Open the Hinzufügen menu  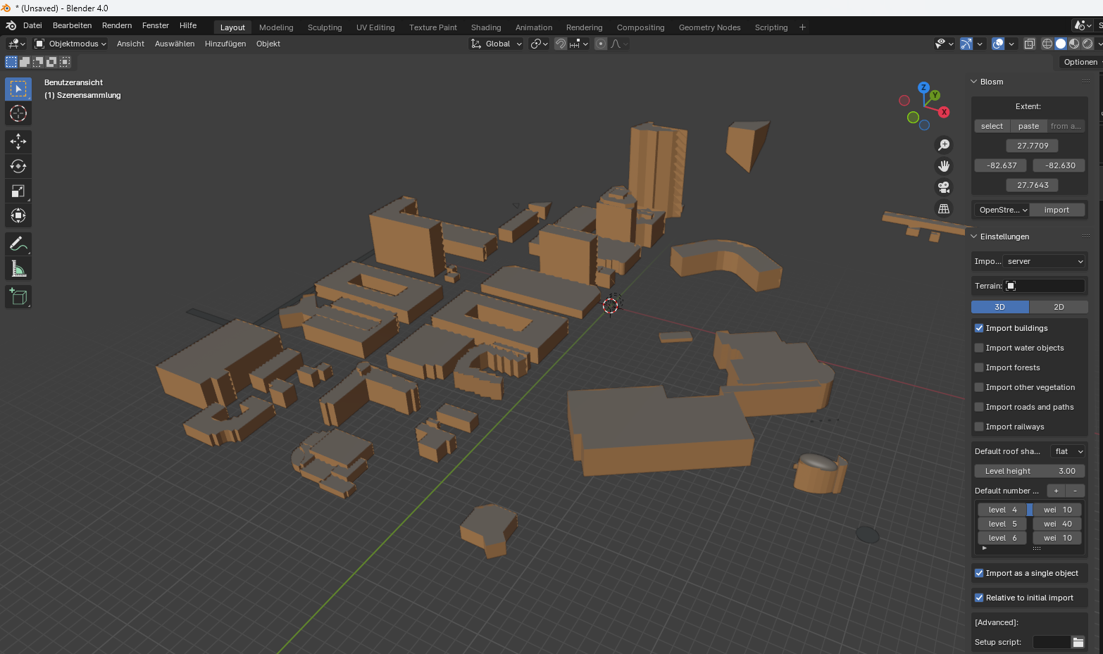tap(225, 44)
